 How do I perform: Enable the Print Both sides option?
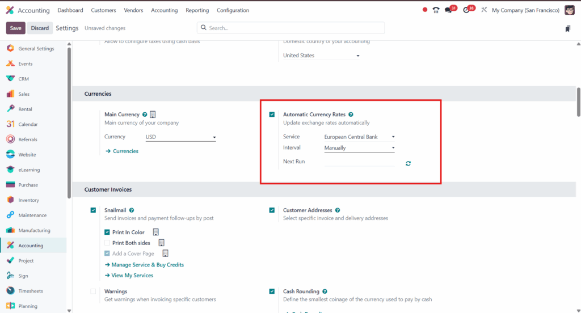click(107, 243)
